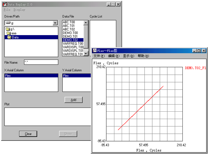Select DEMO.T02 in Data File list
209x155 pixels.
(73, 40)
